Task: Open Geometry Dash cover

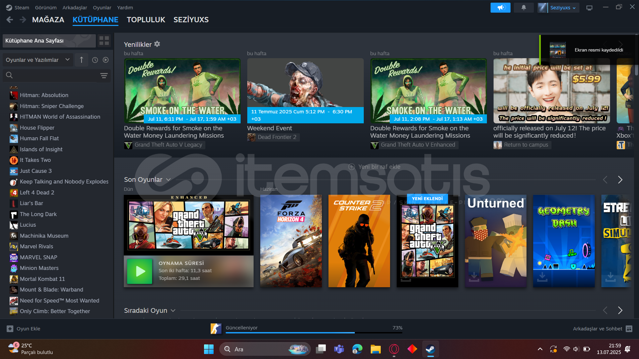Action: 564,241
